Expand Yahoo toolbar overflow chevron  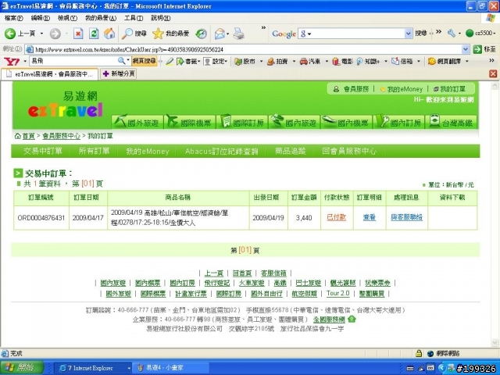tap(491, 60)
